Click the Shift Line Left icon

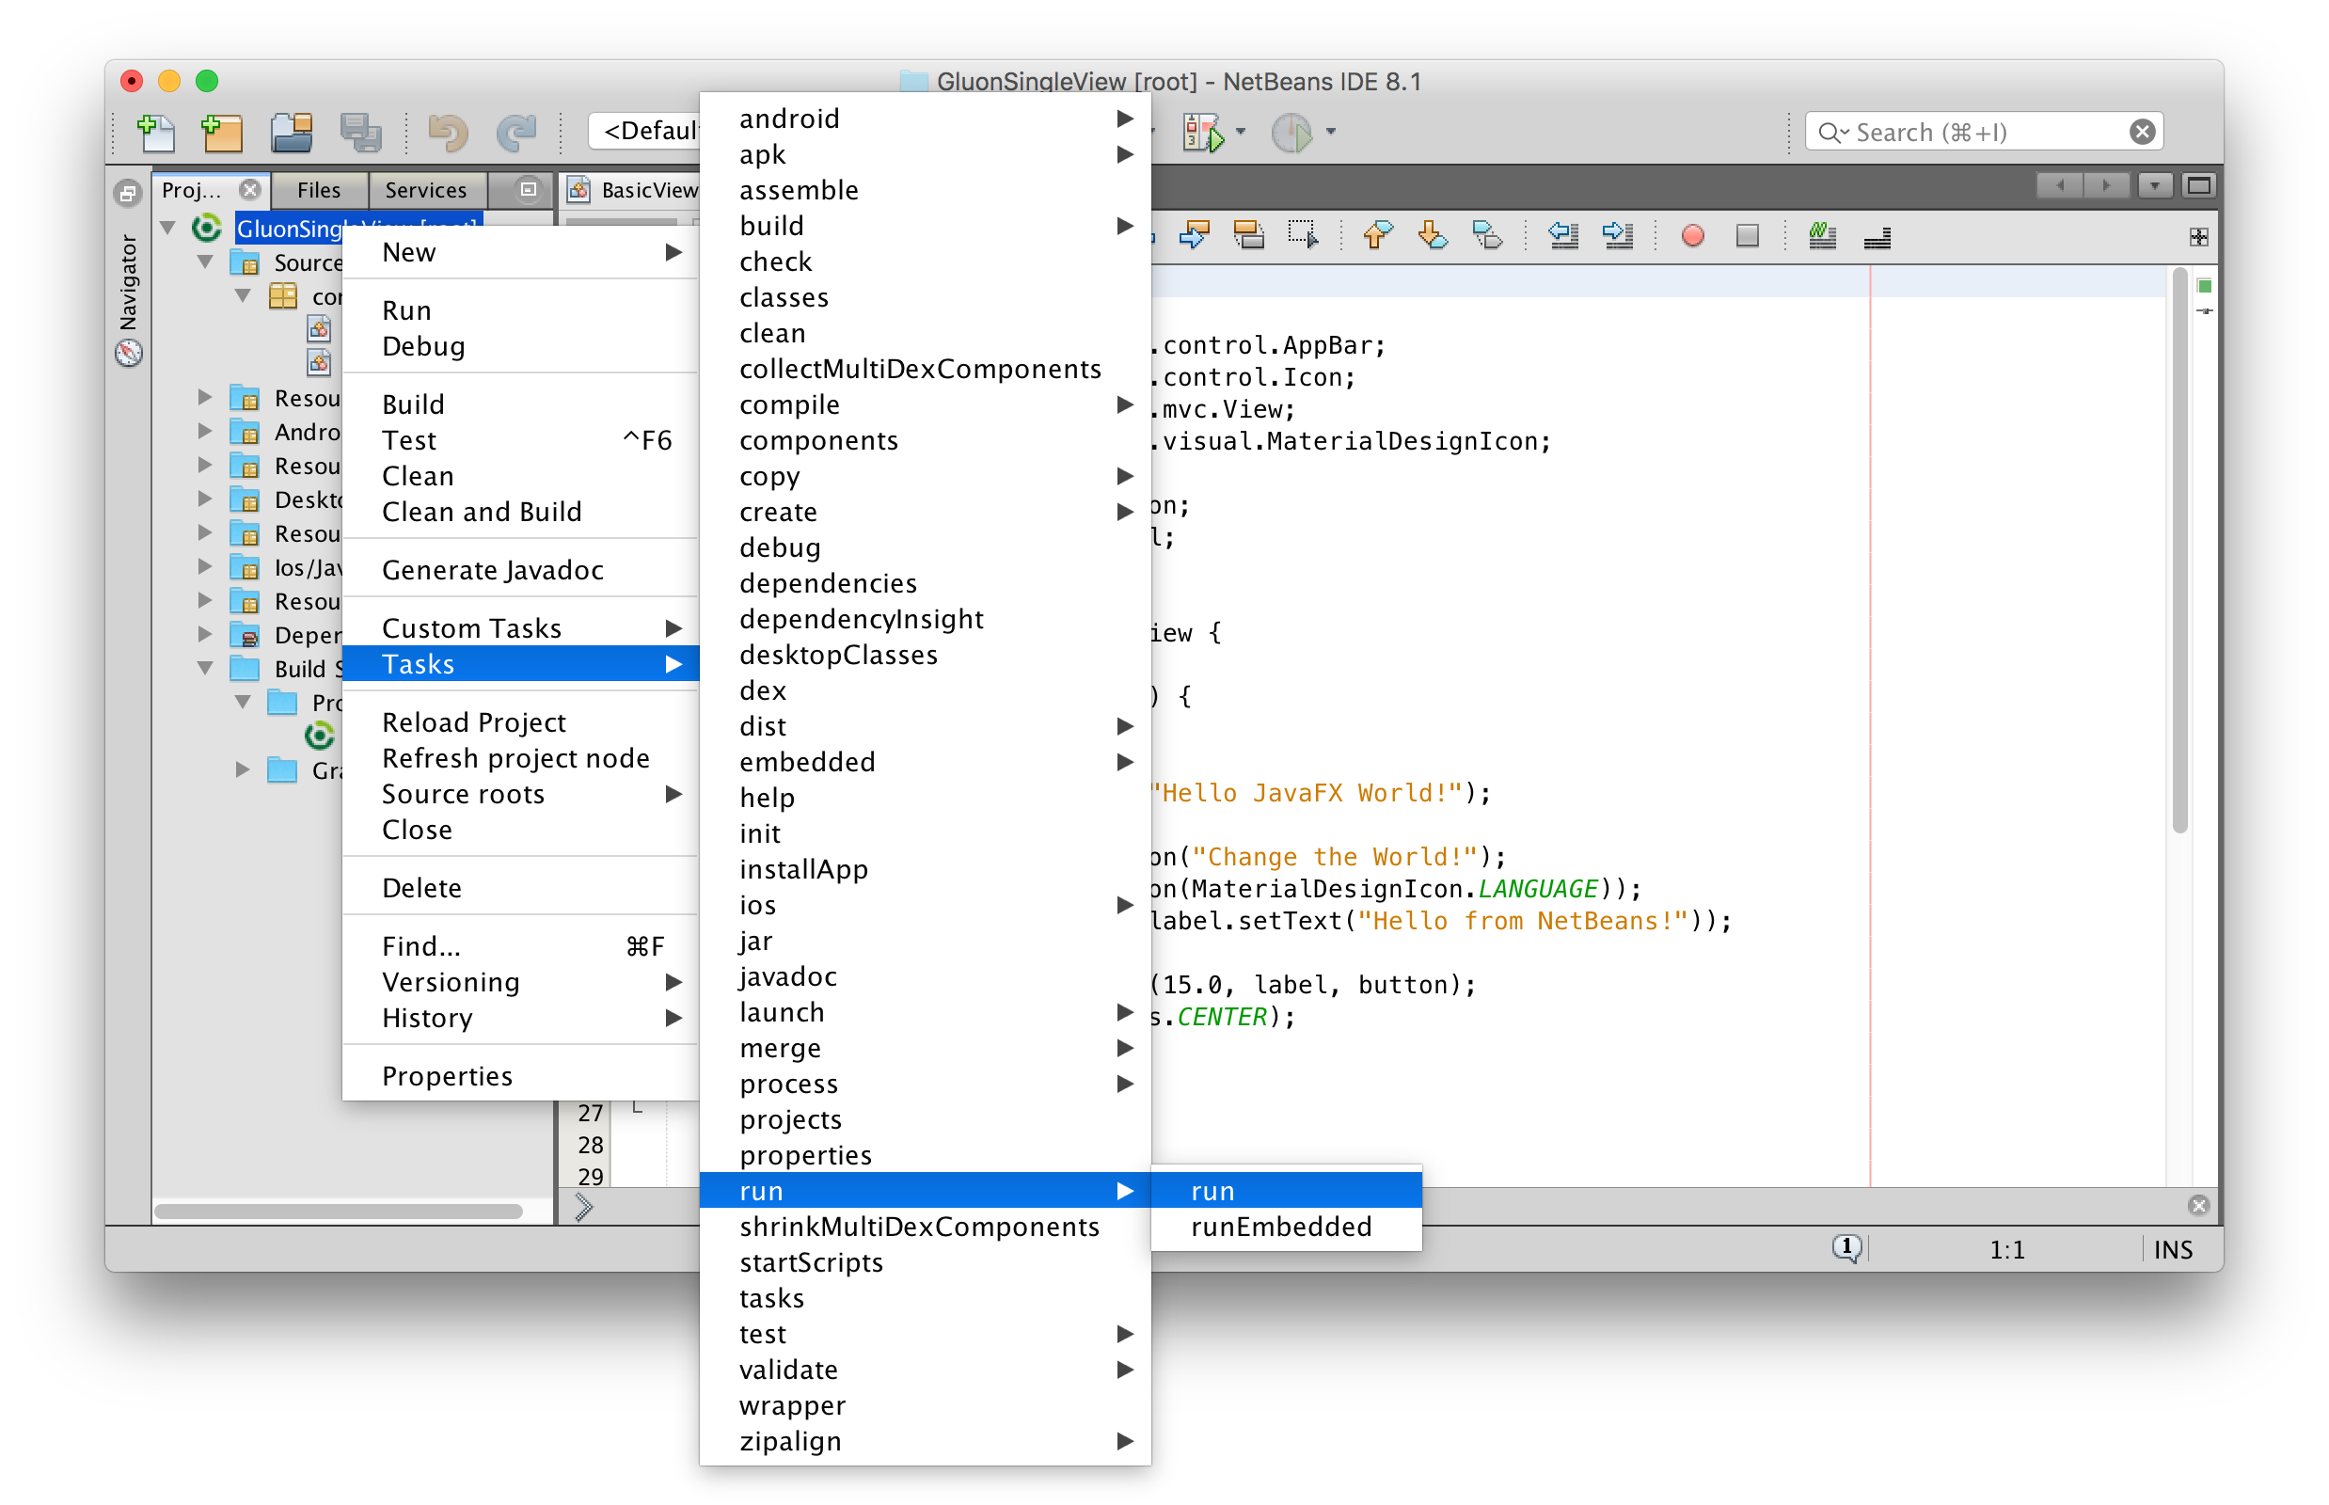pyautogui.click(x=1562, y=235)
